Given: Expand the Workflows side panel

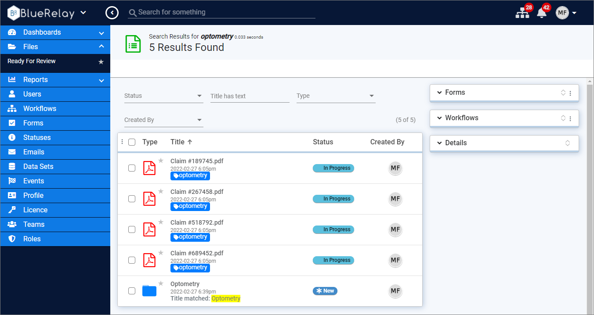Looking at the screenshot, I should [439, 118].
